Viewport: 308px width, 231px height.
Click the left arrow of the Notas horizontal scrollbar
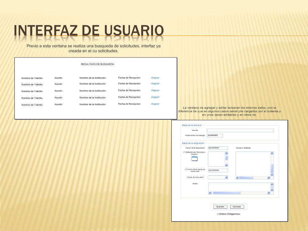click(x=210, y=193)
